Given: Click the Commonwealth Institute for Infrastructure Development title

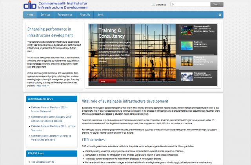Looking at the screenshot, I should 63,5.
